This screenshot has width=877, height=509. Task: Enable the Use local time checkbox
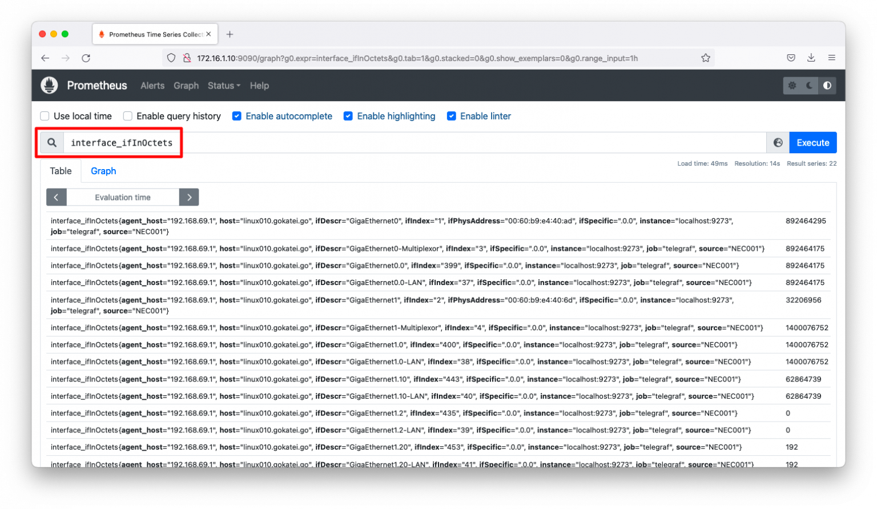point(45,116)
